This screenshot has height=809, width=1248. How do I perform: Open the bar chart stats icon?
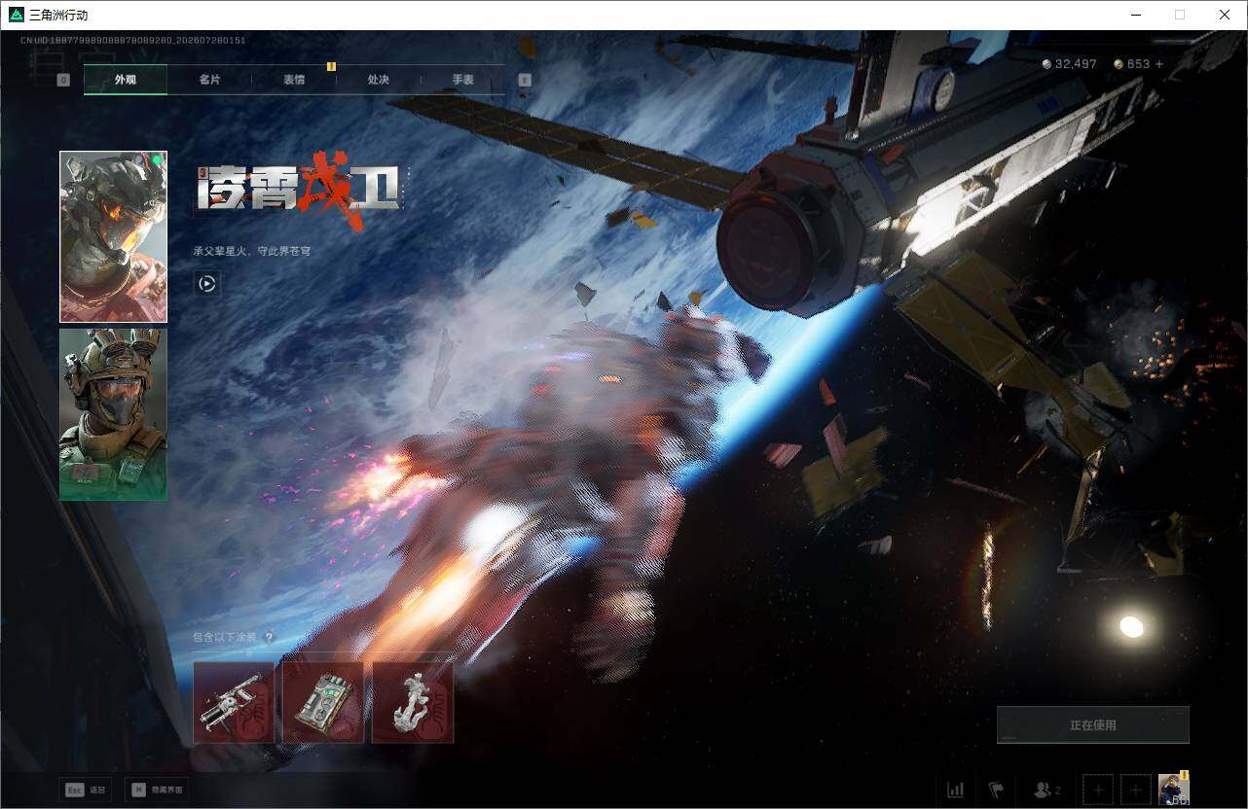(x=956, y=790)
